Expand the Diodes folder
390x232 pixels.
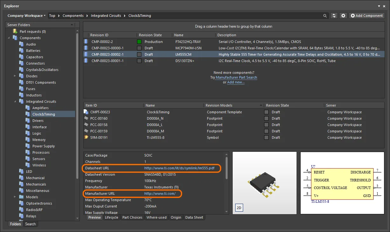coord(15,76)
